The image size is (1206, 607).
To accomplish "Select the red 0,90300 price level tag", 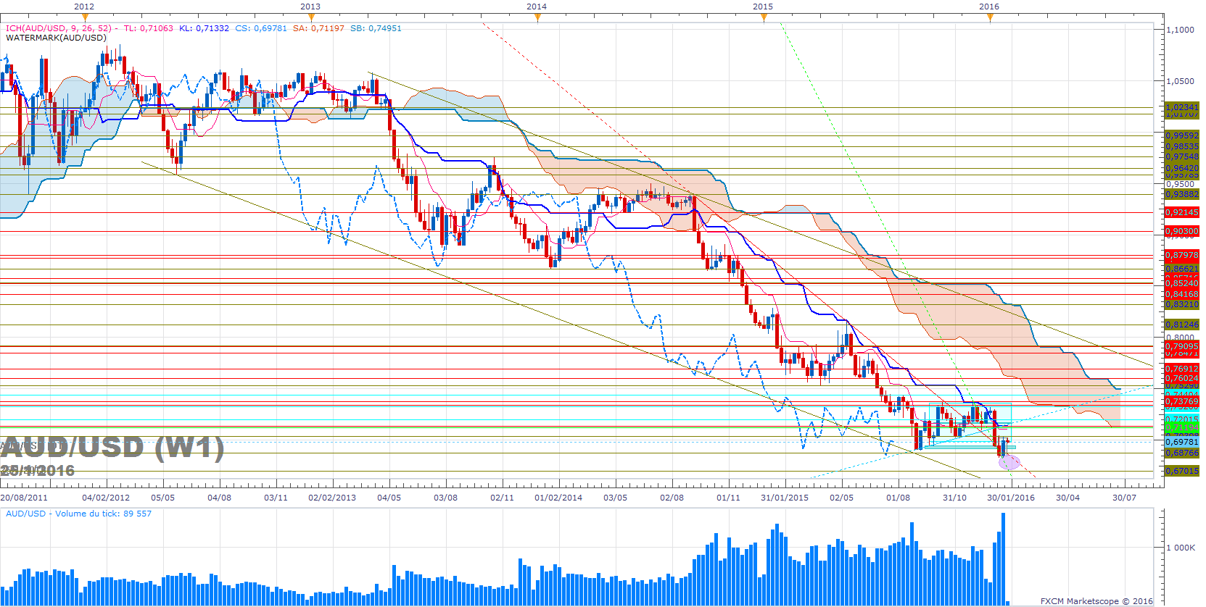I will 1182,231.
